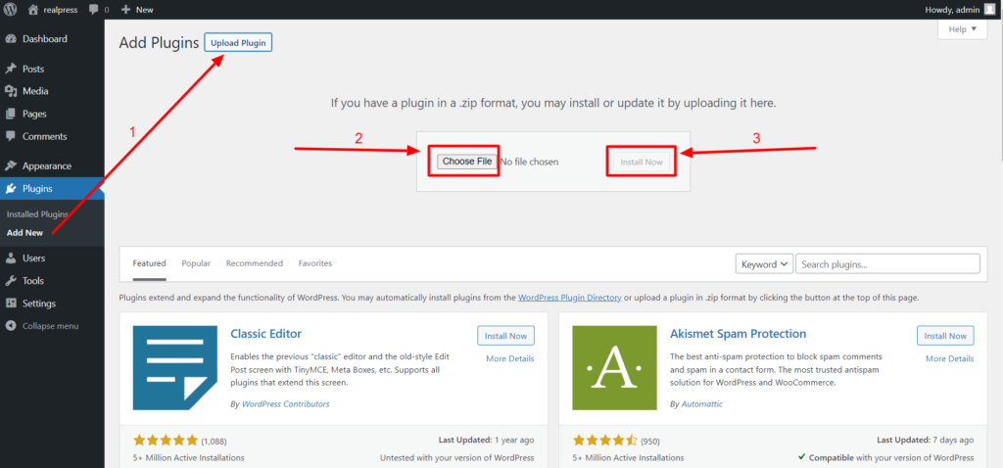Viewport: 1003px width, 468px height.
Task: Click the Akismet star rating
Action: coord(605,441)
